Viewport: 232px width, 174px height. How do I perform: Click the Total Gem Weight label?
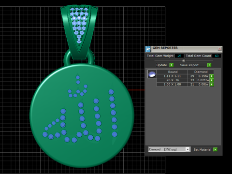[160, 56]
